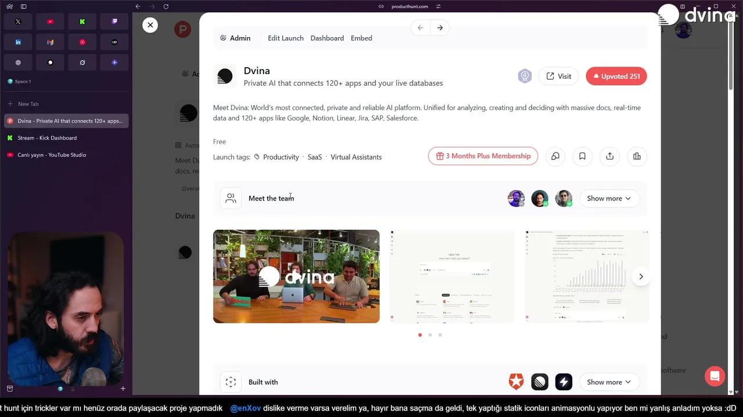Open the site settings icon in the address bar
The width and height of the screenshot is (743, 417).
point(438,6)
